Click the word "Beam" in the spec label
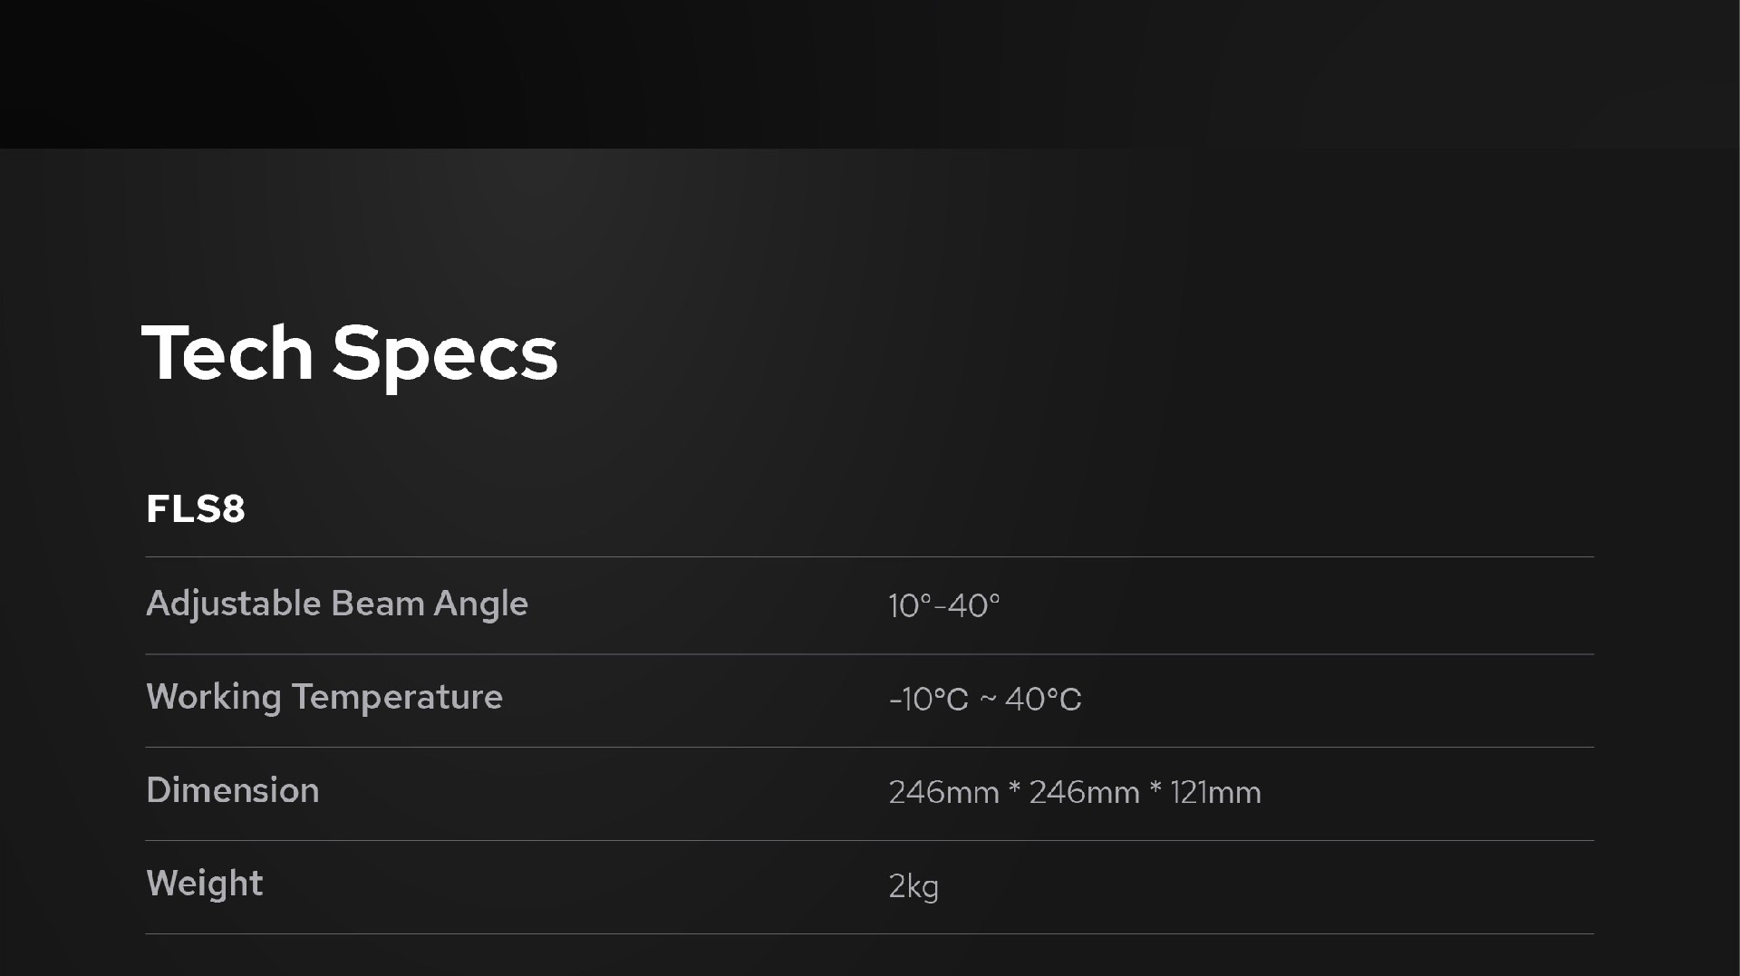The height and width of the screenshot is (976, 1740). point(377,604)
